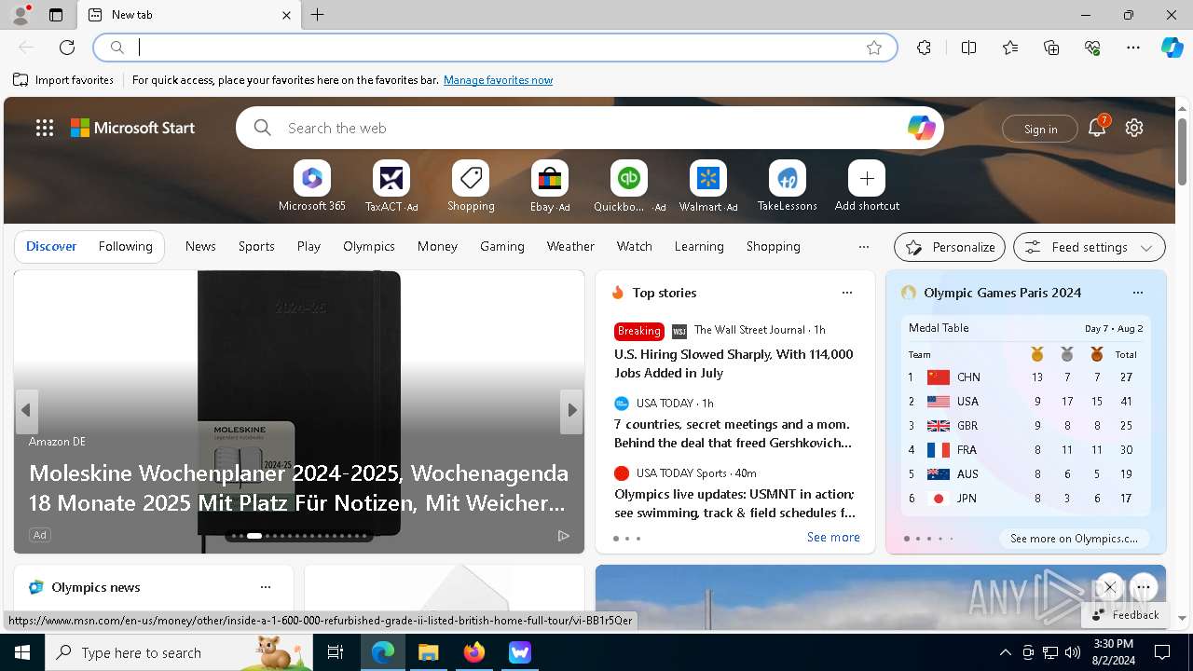Click Import favorites

(x=63, y=80)
